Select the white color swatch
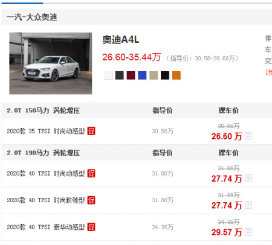 [x=108, y=75]
